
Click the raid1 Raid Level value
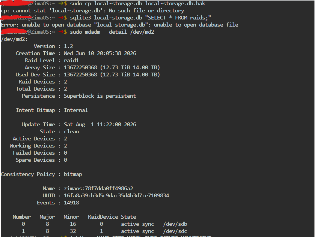[x=71, y=60]
